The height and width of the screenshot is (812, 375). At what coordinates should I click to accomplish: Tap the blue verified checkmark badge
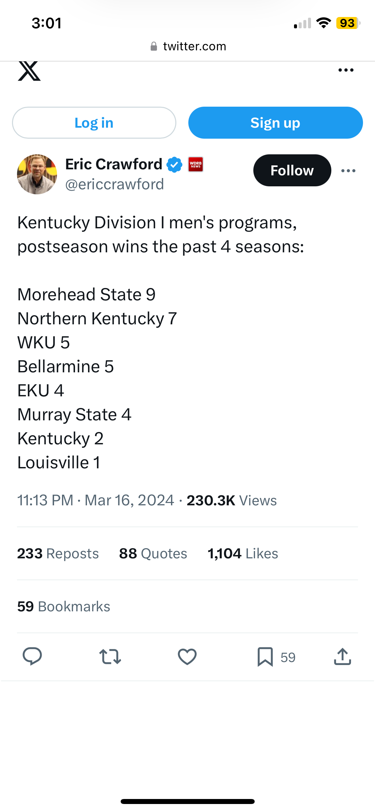tap(175, 165)
